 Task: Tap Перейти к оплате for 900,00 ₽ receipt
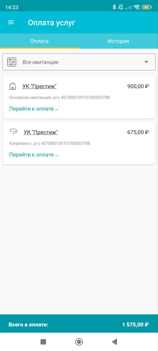coord(34,109)
